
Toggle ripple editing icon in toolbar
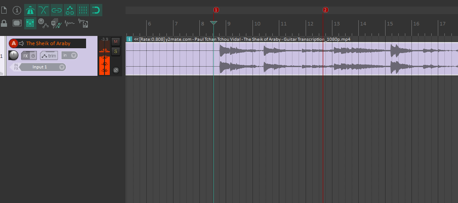coord(70,10)
